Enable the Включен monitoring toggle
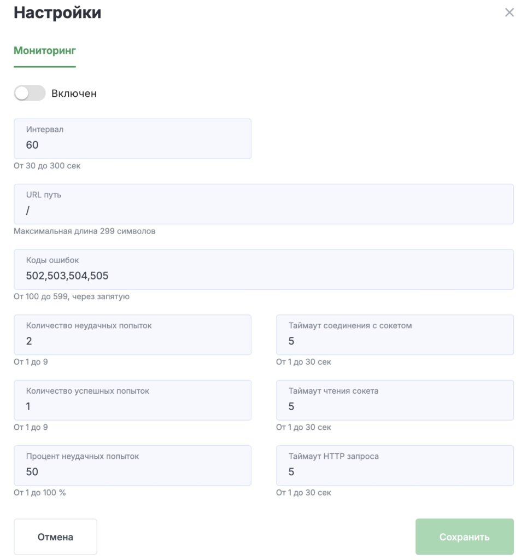The width and height of the screenshot is (527, 560). (x=30, y=94)
